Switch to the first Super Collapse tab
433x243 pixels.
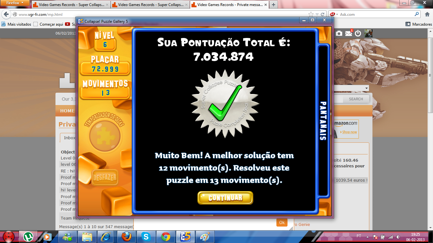[x=71, y=5]
